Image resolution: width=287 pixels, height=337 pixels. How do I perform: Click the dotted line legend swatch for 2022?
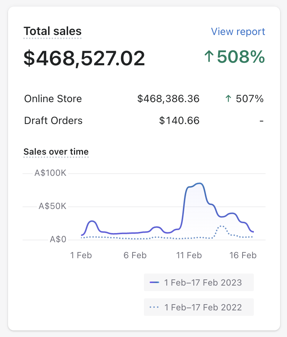(154, 307)
